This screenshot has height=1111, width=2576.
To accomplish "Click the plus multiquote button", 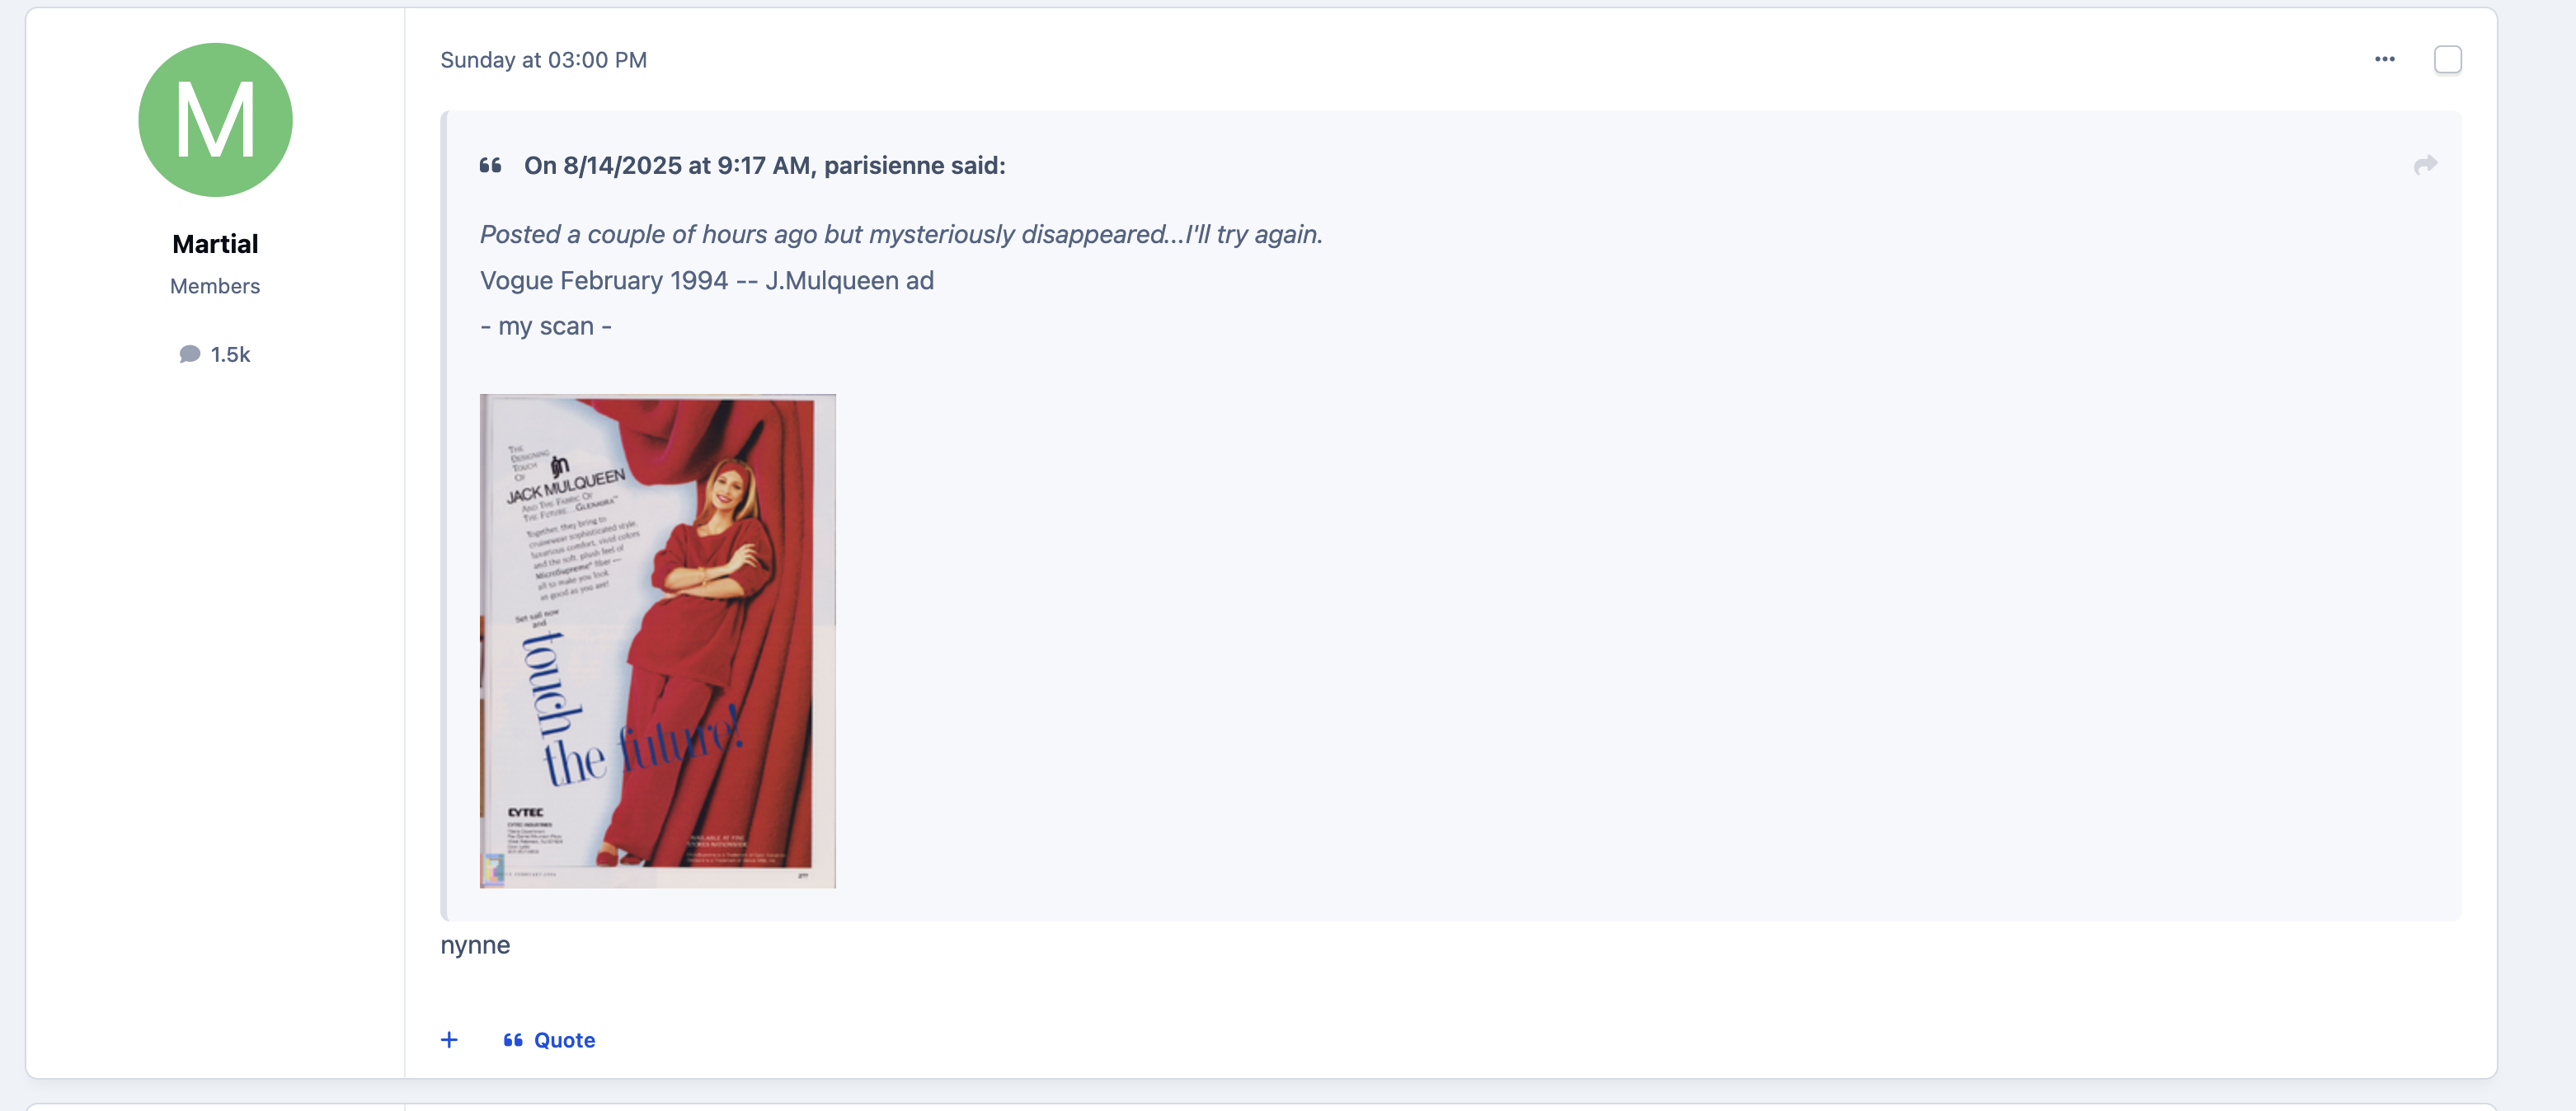I will click(x=449, y=1039).
